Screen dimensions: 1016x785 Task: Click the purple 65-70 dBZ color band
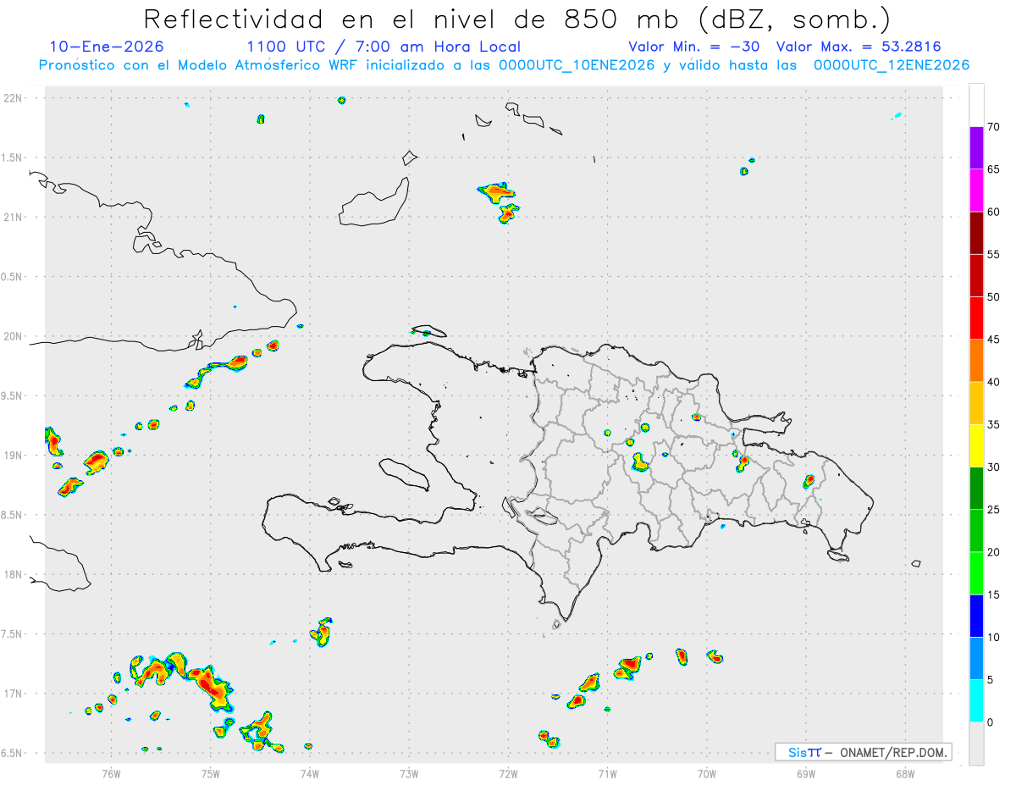click(976, 148)
